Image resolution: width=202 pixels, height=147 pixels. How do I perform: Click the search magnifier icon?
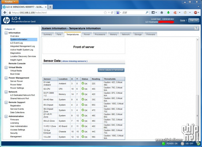click(x=147, y=12)
